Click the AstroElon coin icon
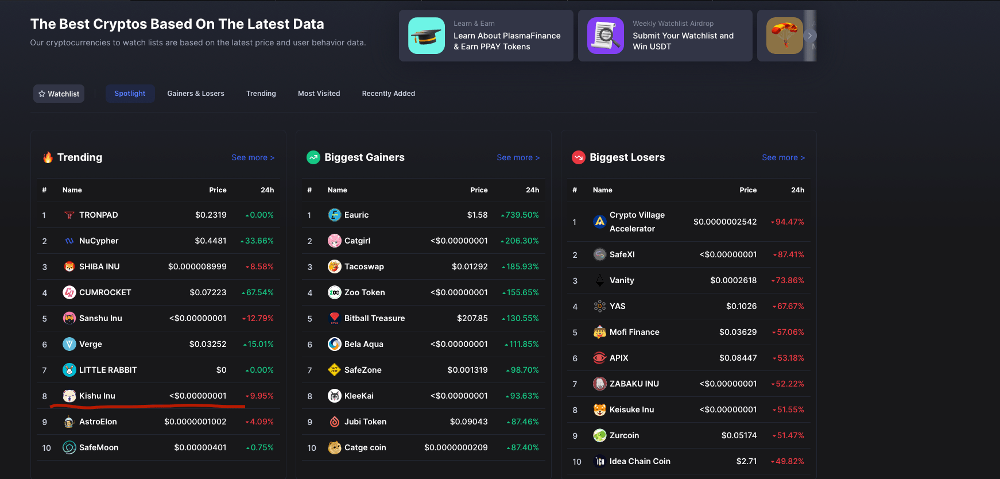 point(69,422)
